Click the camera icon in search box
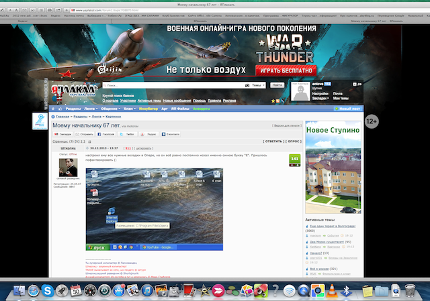430x301 pixels. tap(247, 85)
